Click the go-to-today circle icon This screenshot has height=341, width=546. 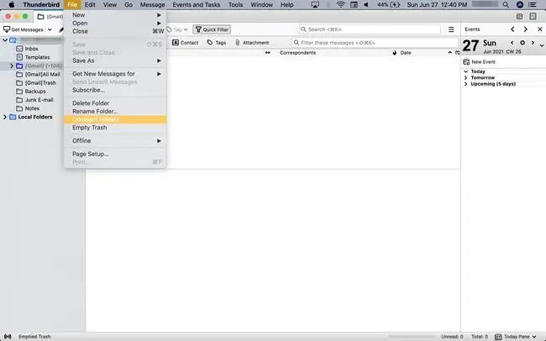(522, 43)
